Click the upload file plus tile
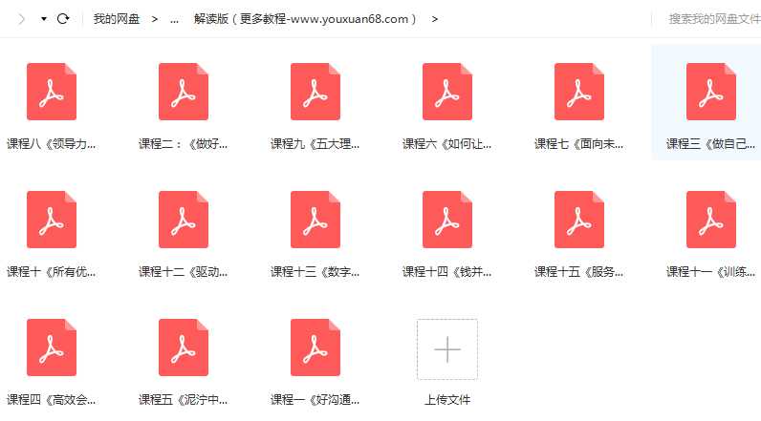This screenshot has height=421, width=761. [x=447, y=349]
